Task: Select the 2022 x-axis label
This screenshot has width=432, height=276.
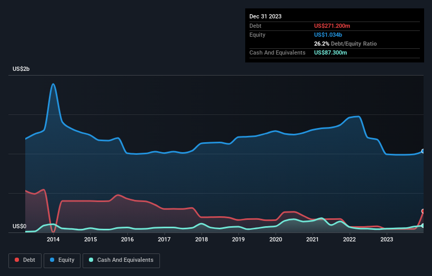Action: [349, 239]
